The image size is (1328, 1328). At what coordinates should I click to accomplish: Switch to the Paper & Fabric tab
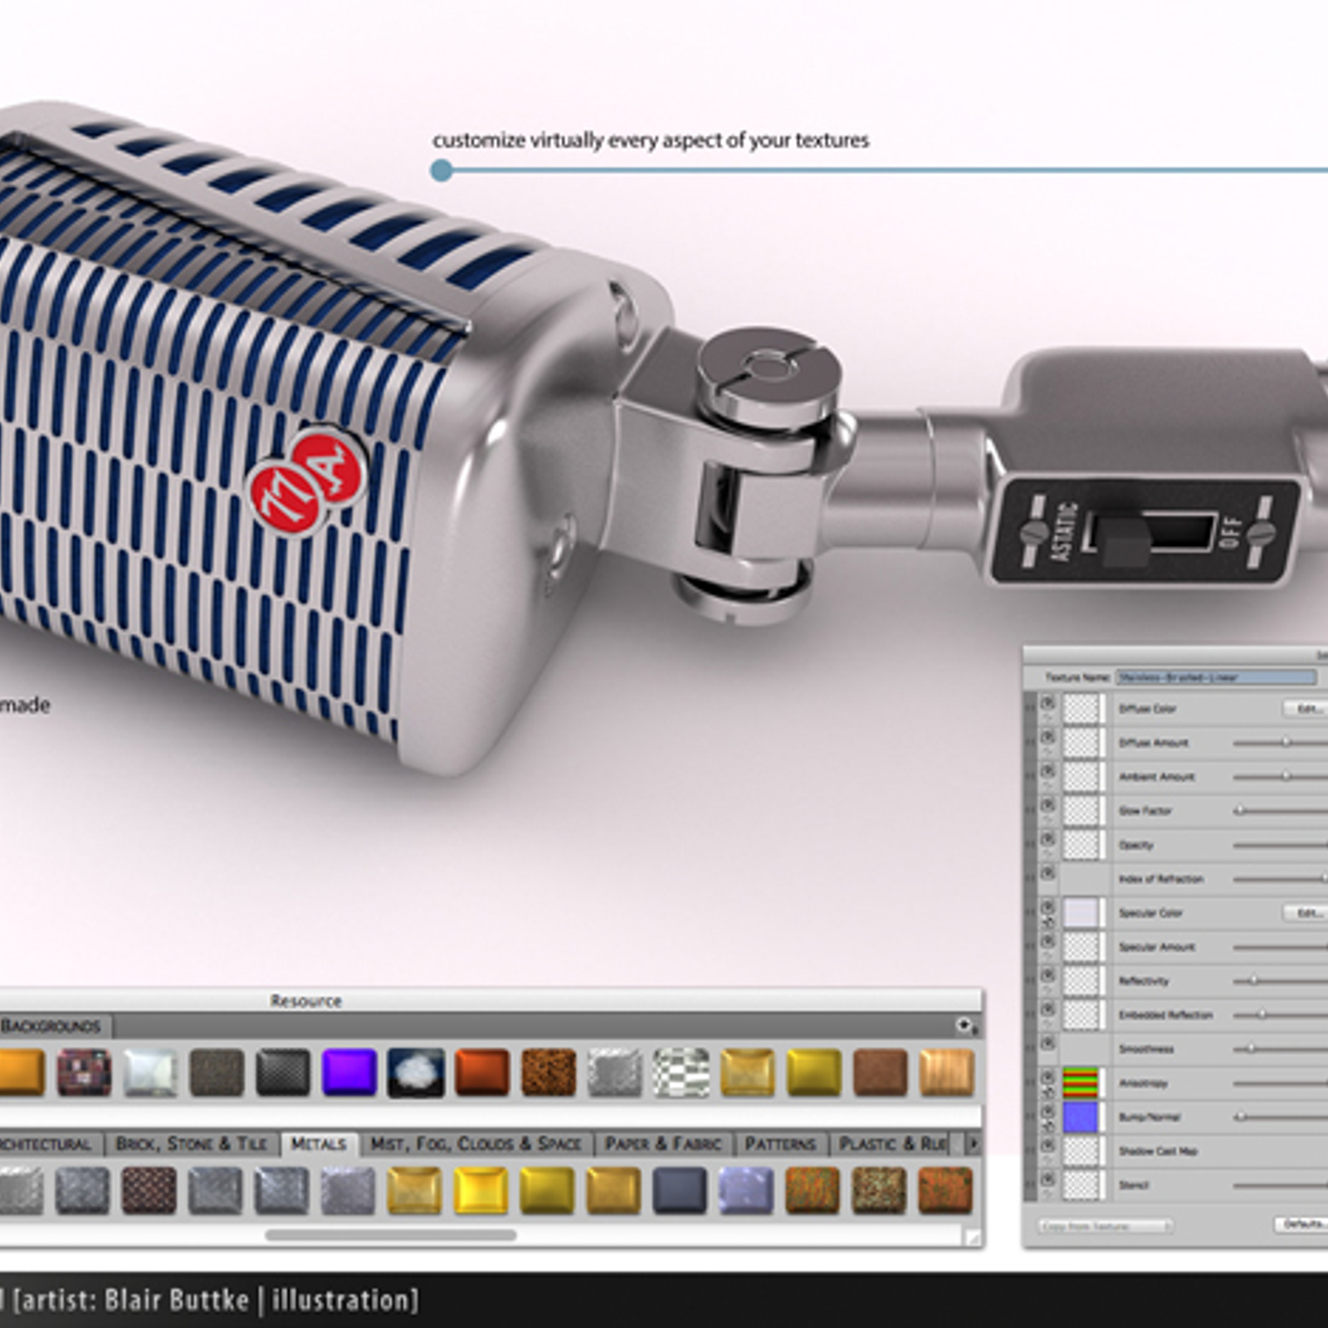(x=663, y=1144)
